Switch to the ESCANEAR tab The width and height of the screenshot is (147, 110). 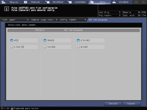click(x=121, y=2)
